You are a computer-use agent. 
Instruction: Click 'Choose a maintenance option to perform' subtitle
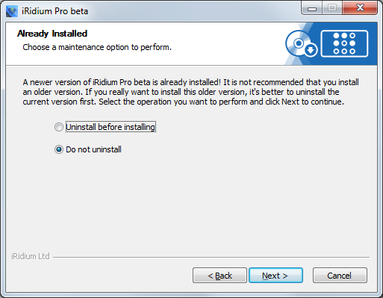click(x=97, y=47)
